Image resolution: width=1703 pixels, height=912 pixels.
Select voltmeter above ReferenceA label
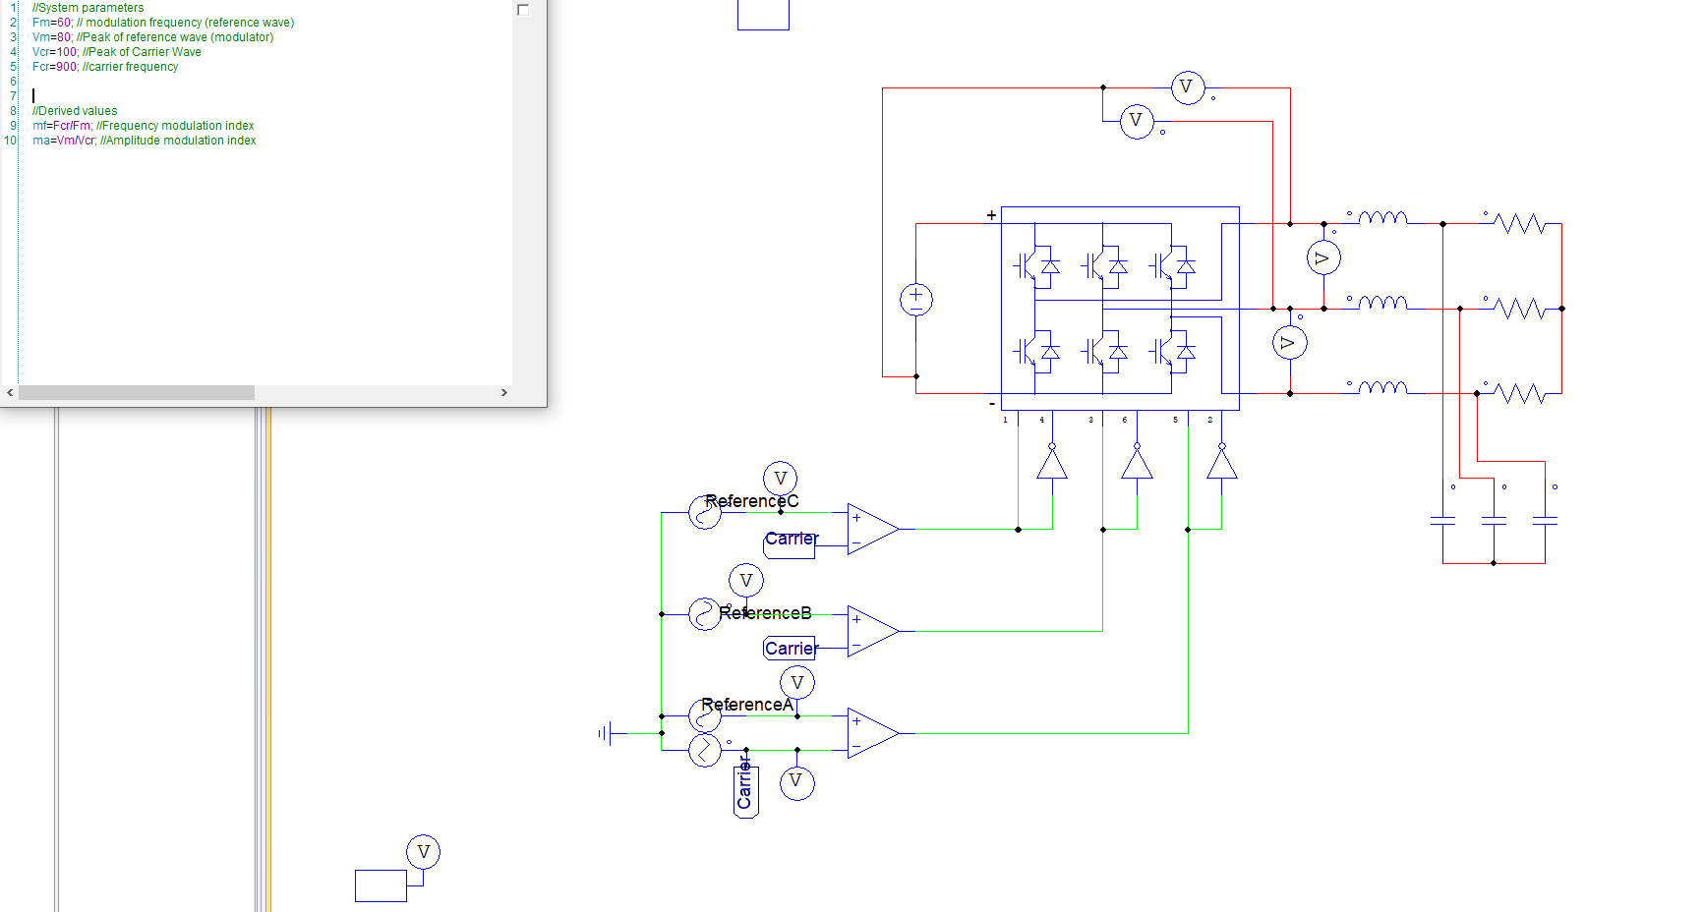pyautogui.click(x=797, y=682)
